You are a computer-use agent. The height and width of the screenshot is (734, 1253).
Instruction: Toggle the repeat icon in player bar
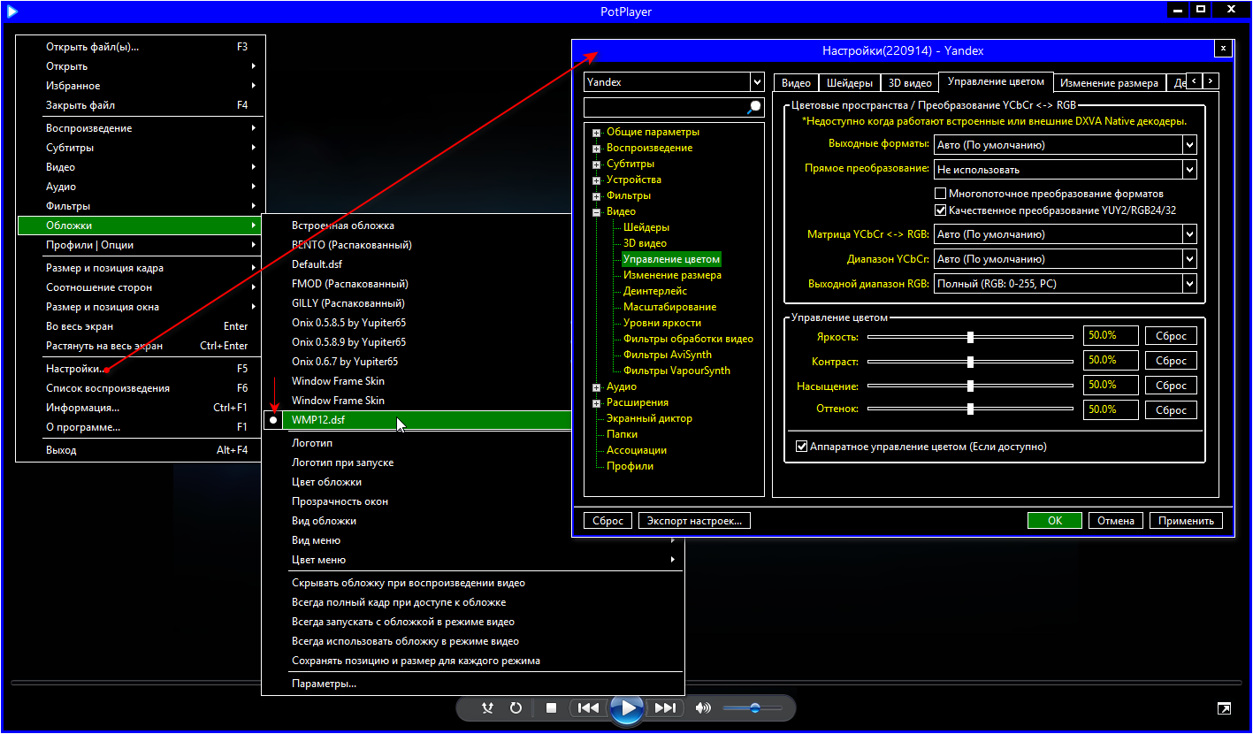point(516,707)
